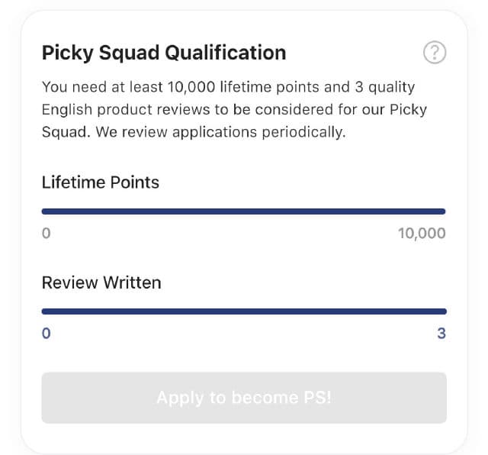Click the 10,000 maximum points value
The width and height of the screenshot is (488, 455).
tap(422, 234)
